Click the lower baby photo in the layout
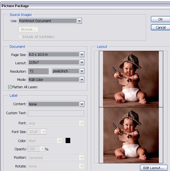Viewport: 170px width, 171px height. pos(131,135)
